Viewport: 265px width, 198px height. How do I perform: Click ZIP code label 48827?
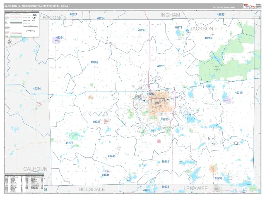(x=74, y=14)
